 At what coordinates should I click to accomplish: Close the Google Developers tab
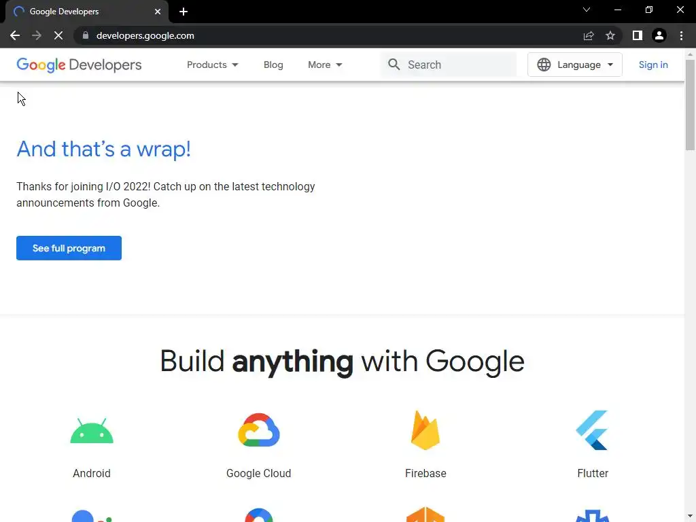158,12
